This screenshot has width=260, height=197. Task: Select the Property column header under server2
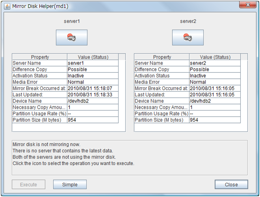(162, 57)
